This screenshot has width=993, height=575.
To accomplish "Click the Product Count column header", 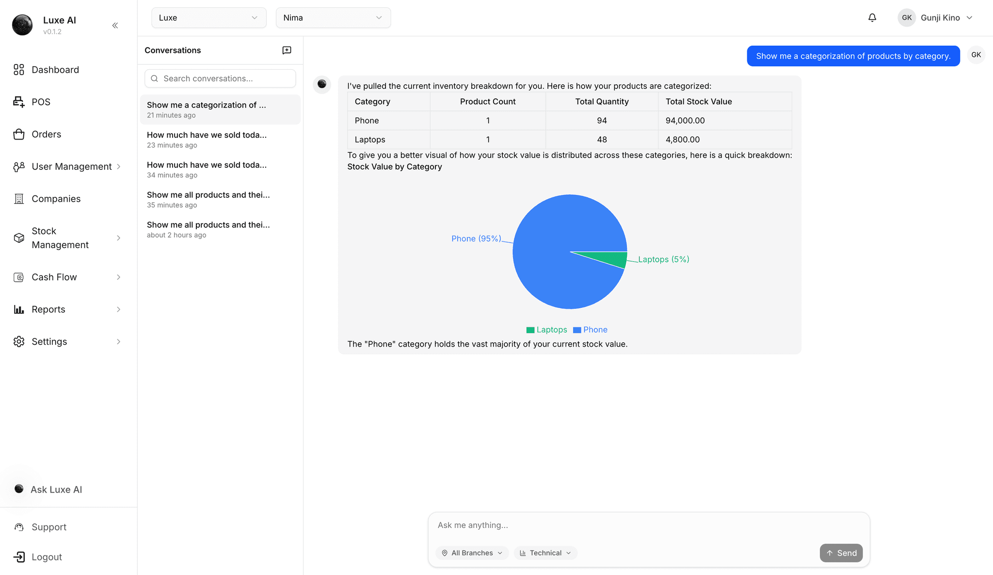I will (x=488, y=102).
